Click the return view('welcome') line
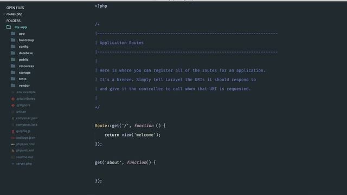This screenshot has width=347, height=195. (x=132, y=135)
